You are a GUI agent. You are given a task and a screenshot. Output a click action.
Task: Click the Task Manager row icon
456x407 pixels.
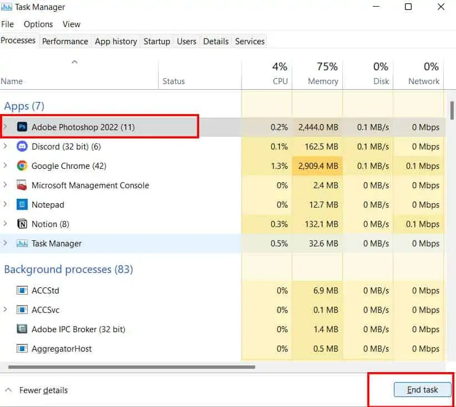click(x=22, y=243)
